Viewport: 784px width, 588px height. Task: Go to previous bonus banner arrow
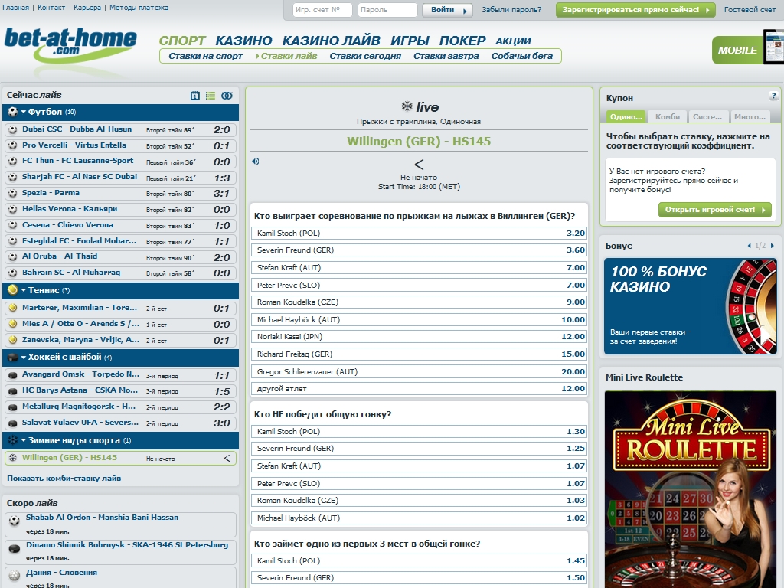coord(749,246)
